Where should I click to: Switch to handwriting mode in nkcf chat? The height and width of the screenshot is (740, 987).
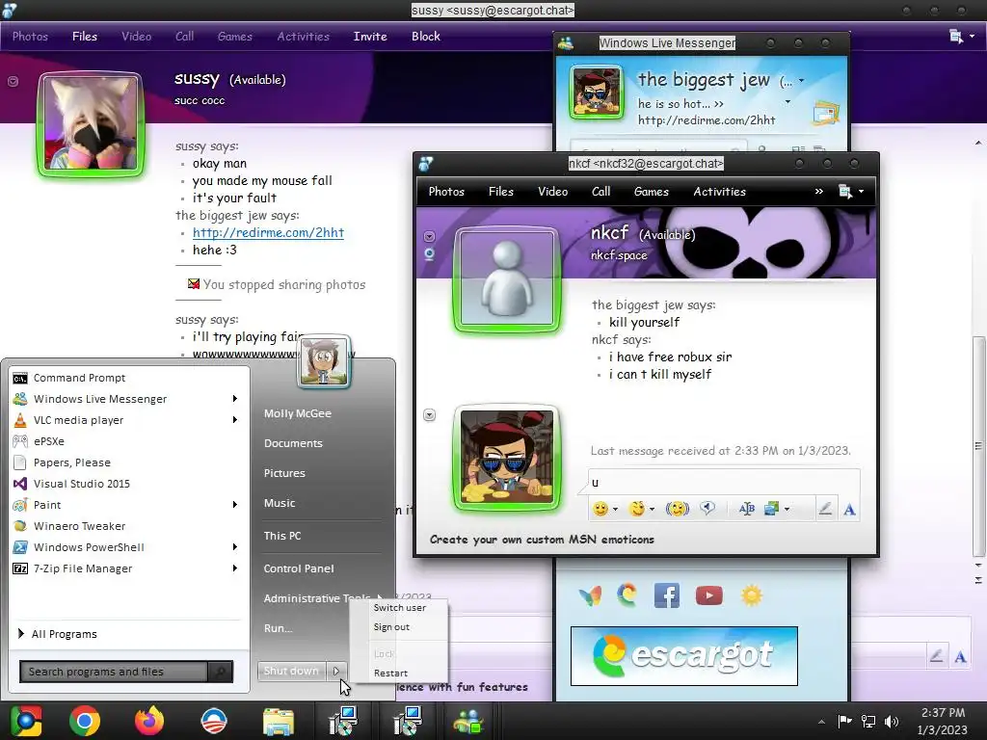click(x=825, y=509)
